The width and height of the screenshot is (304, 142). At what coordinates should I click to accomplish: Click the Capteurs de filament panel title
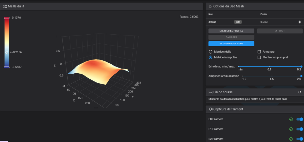(228, 109)
